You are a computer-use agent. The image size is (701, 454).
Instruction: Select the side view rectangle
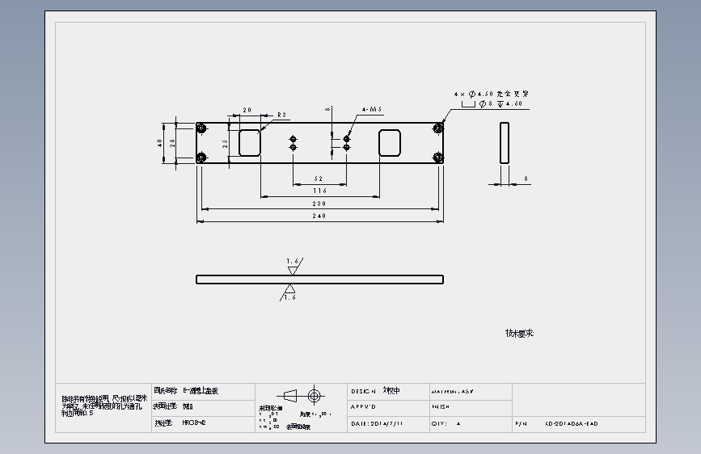pos(505,143)
